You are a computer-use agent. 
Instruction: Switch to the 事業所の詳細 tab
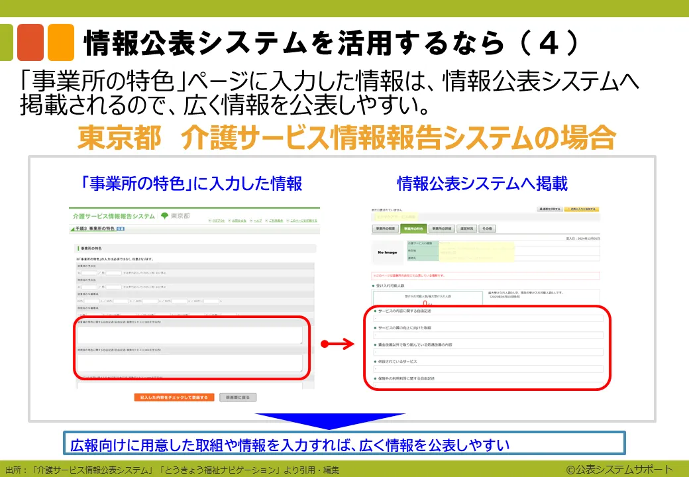[x=441, y=229]
